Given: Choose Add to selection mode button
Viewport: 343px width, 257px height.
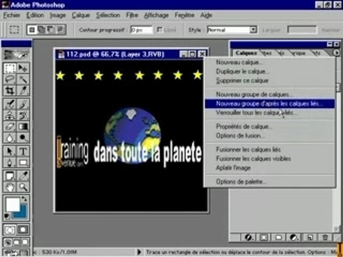Looking at the screenshot, I should click(41, 30).
